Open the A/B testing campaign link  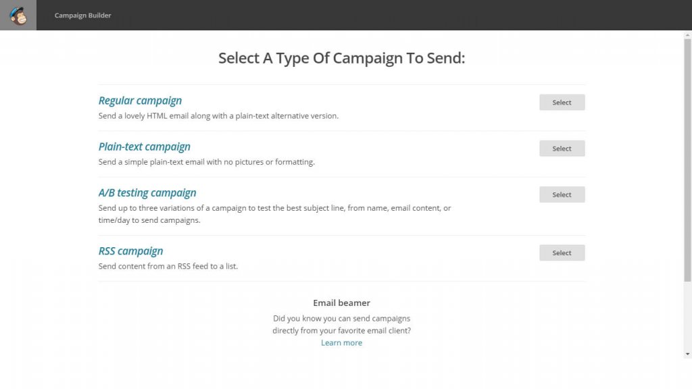pyautogui.click(x=147, y=192)
